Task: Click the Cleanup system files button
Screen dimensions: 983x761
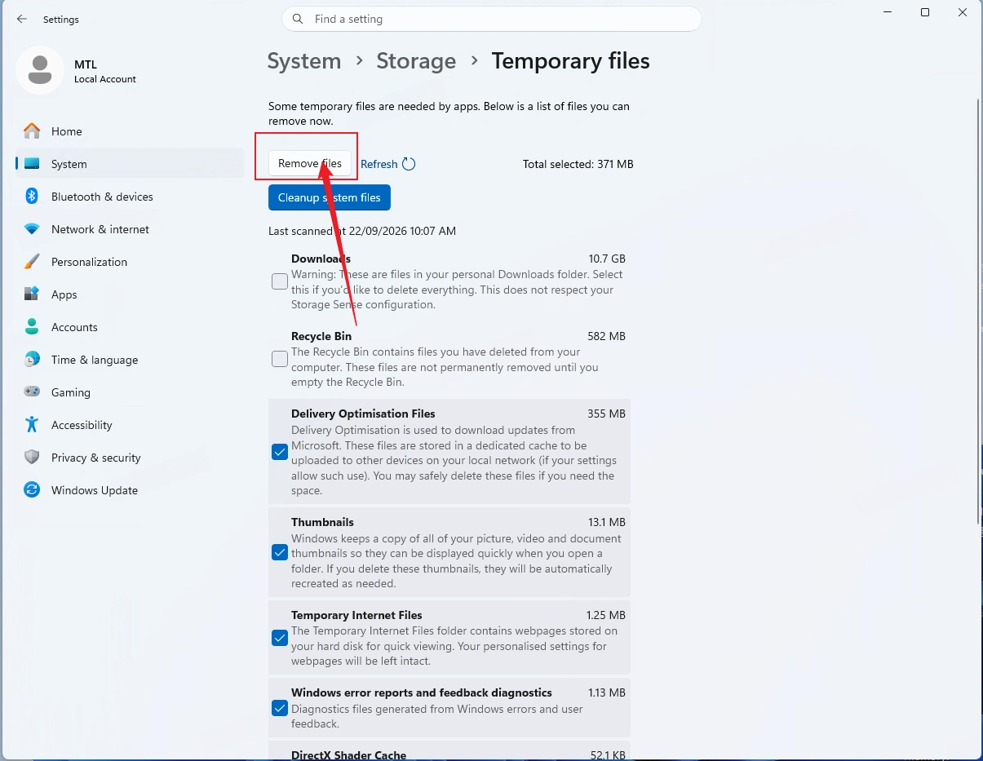Action: tap(330, 197)
